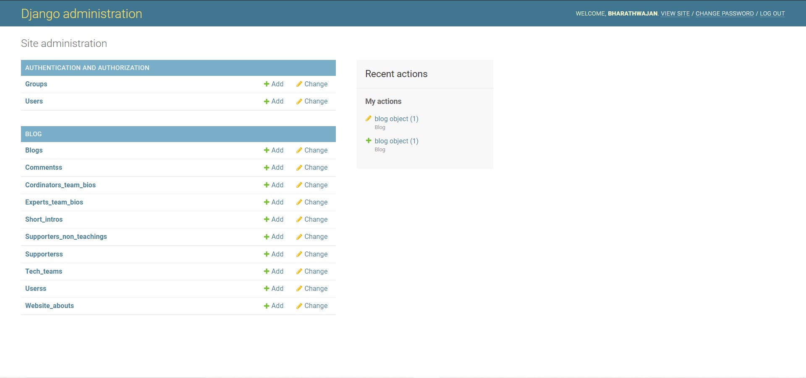This screenshot has width=806, height=378.
Task: Click the plus icon in Website_abouts row
Action: (267, 306)
